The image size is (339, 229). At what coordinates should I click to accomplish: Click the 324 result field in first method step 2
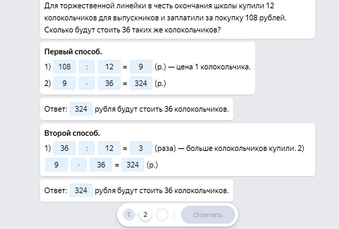[x=141, y=83]
